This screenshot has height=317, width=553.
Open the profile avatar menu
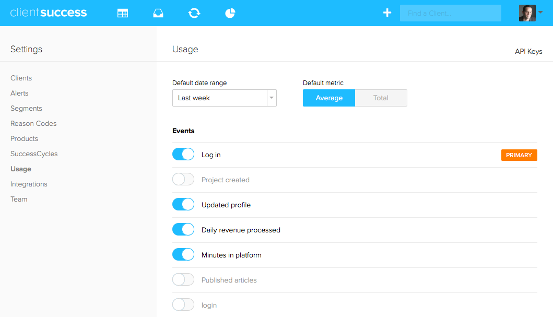point(527,13)
